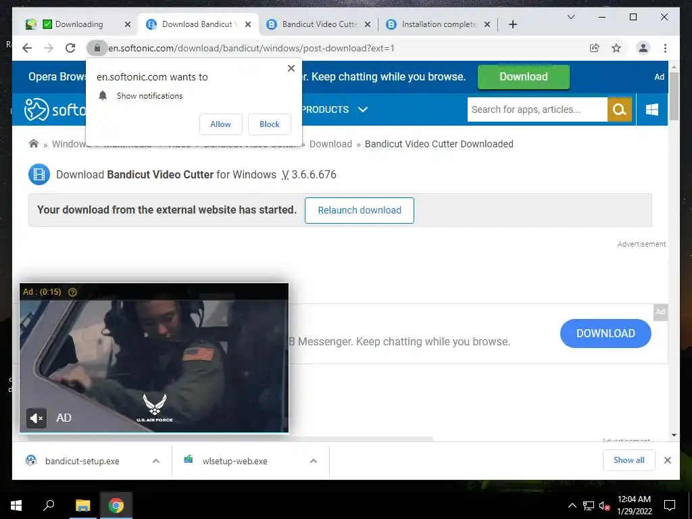Open the site info lock icon
692x519 pixels.
pos(97,48)
